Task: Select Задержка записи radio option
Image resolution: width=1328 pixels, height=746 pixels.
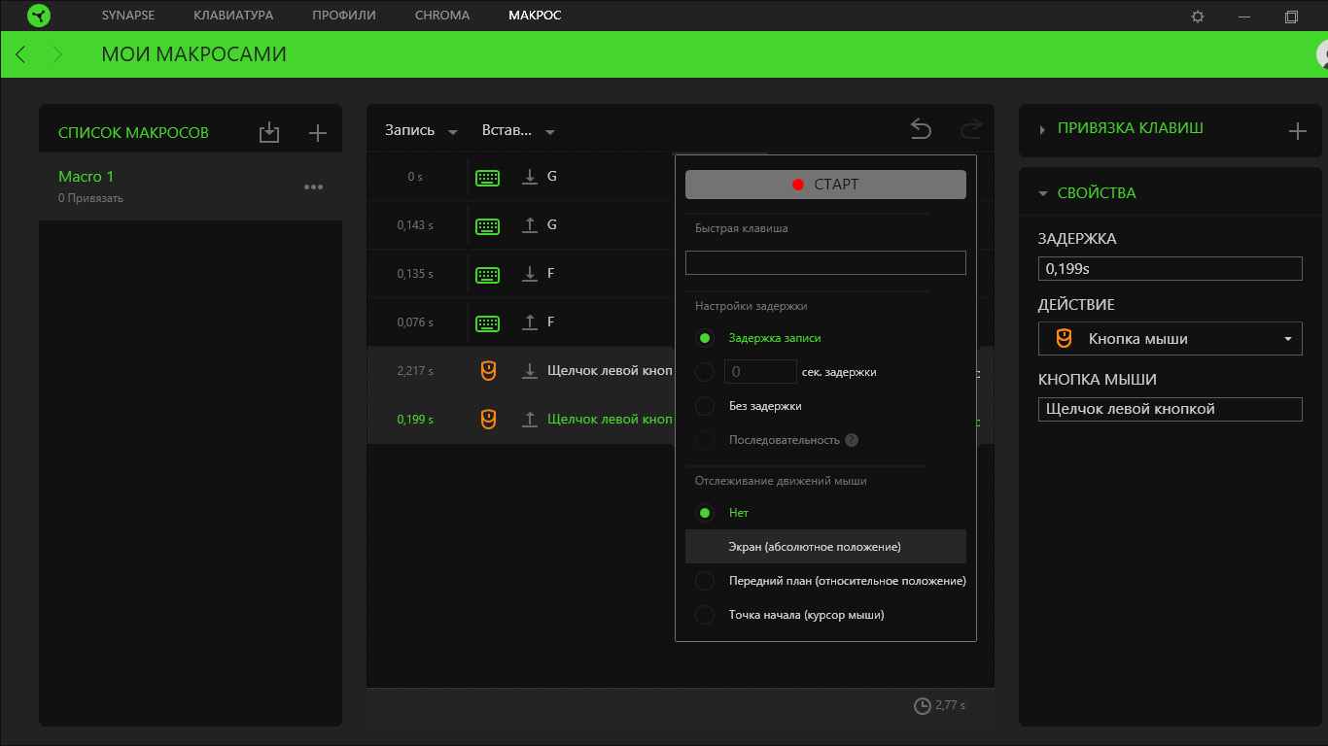Action: [x=706, y=338]
